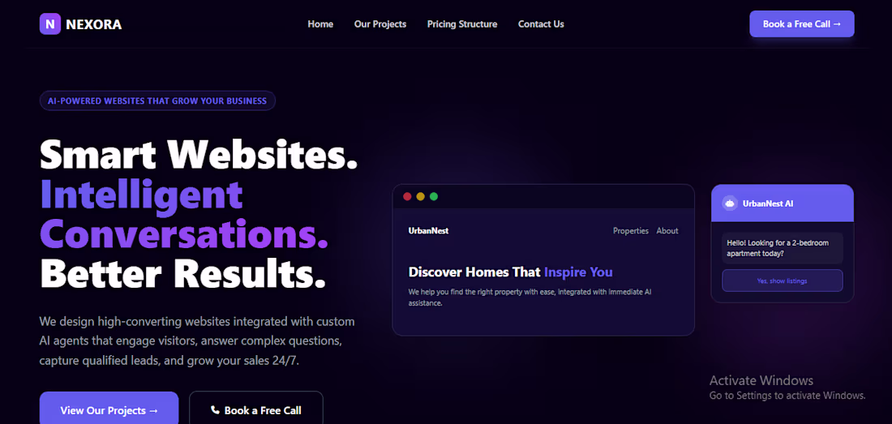The width and height of the screenshot is (892, 424).
Task: Navigate to Contact Us
Action: [x=541, y=24]
